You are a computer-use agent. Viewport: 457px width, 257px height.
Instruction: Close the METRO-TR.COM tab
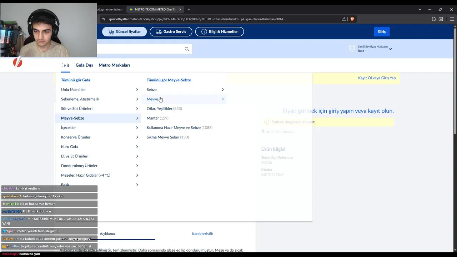point(180,9)
